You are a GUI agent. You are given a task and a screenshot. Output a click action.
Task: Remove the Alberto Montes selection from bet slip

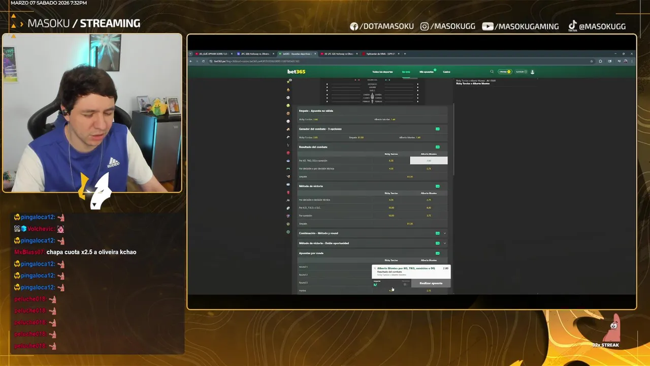tap(375, 268)
